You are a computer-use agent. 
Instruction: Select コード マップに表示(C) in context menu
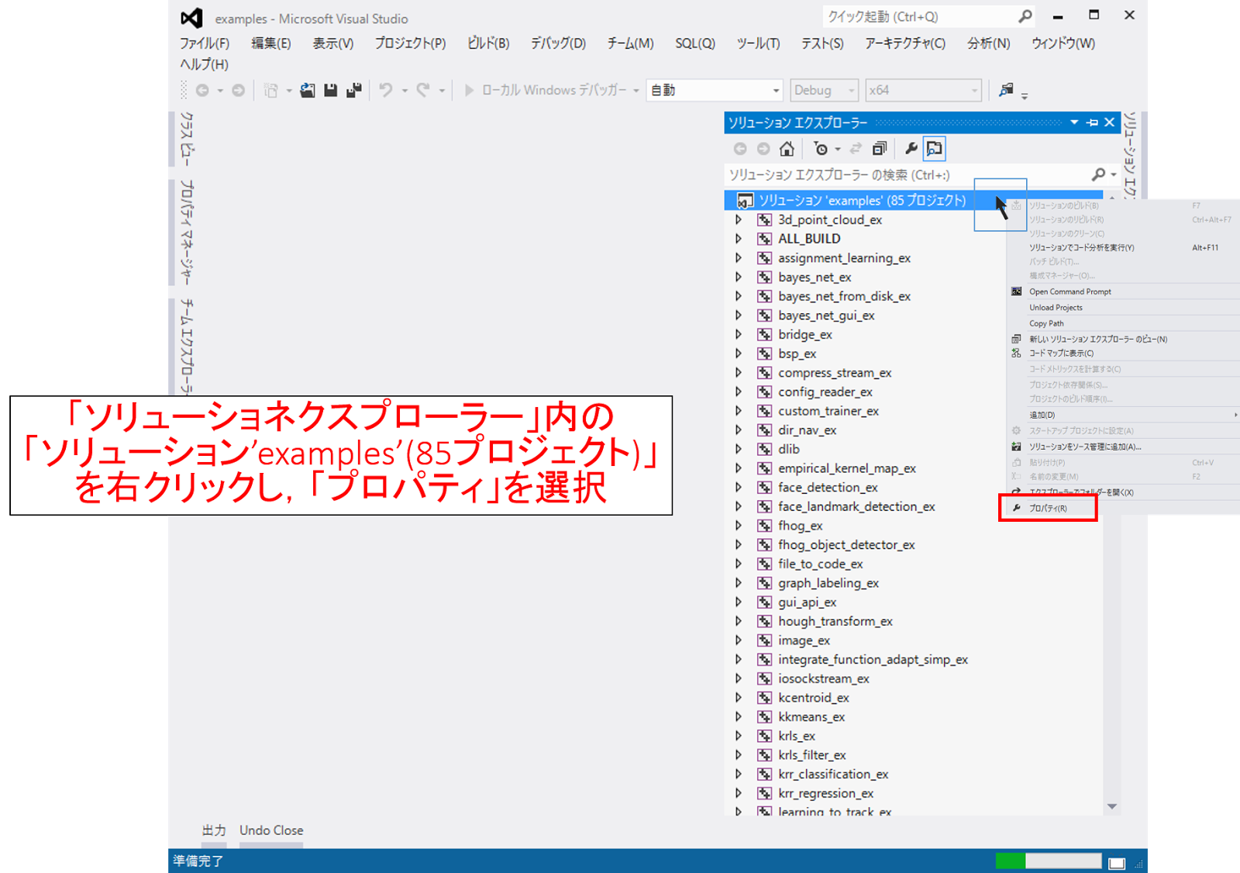[x=1061, y=354]
